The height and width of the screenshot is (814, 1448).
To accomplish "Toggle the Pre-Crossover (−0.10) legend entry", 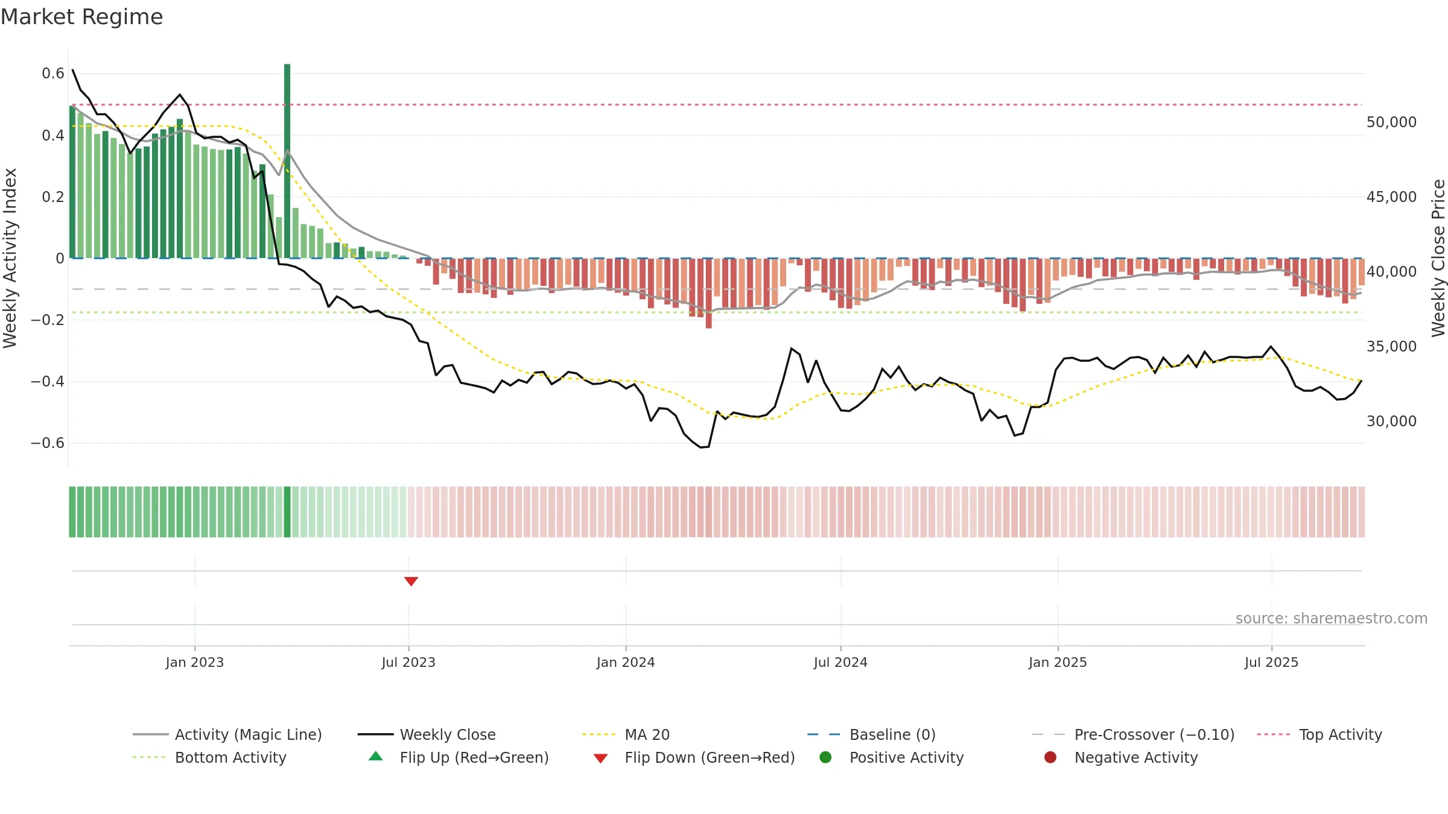I will tap(1133, 734).
